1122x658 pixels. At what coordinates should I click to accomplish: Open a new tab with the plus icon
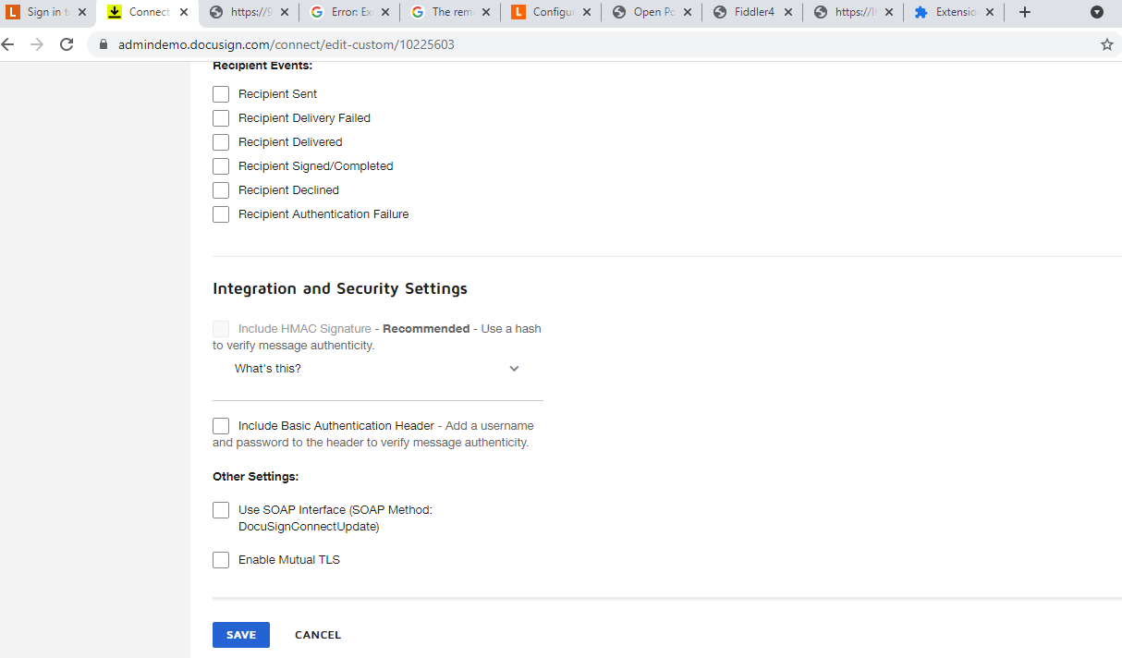click(x=1024, y=12)
